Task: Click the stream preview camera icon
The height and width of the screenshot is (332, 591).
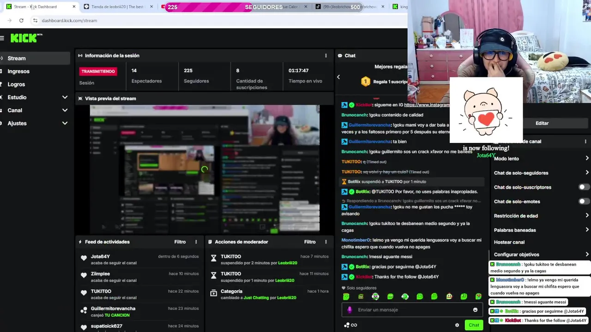Action: point(80,98)
